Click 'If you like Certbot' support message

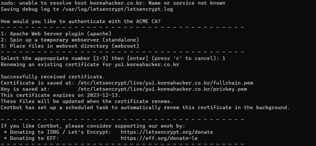pyautogui.click(x=93, y=126)
